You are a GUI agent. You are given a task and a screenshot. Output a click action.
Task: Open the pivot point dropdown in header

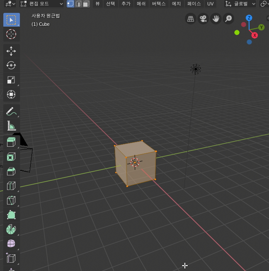264,4
